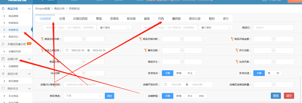Open 类目搜索 in the sidebar
The width and height of the screenshot is (302, 103).
[13, 81]
